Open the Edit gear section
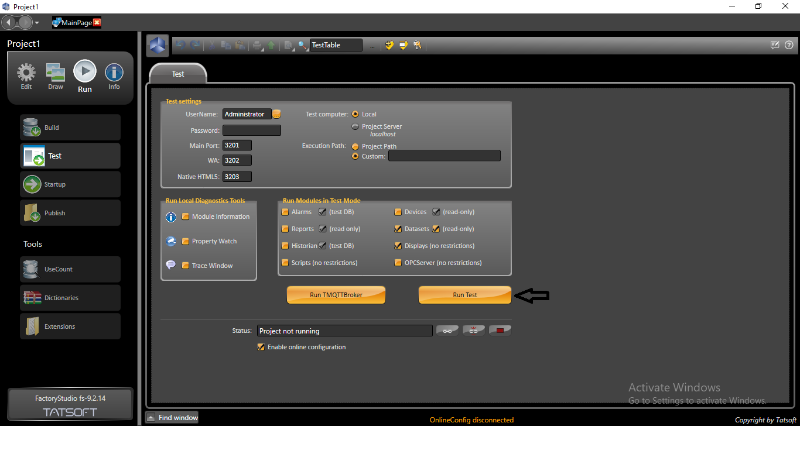The width and height of the screenshot is (800, 454). point(26,76)
